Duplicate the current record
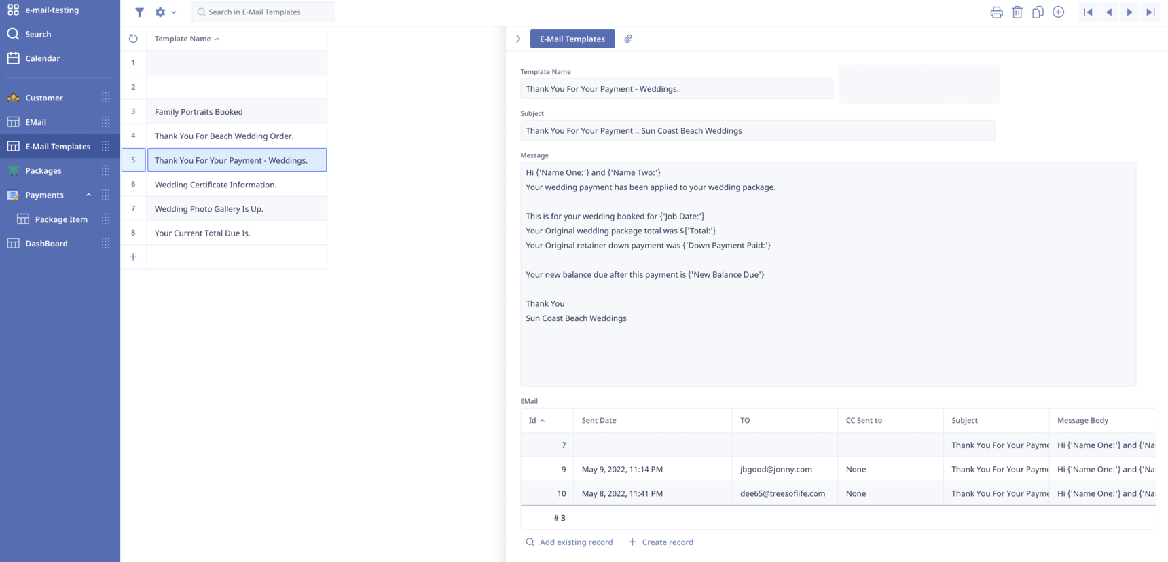Screen dimensions: 1168x562 (x=1038, y=12)
